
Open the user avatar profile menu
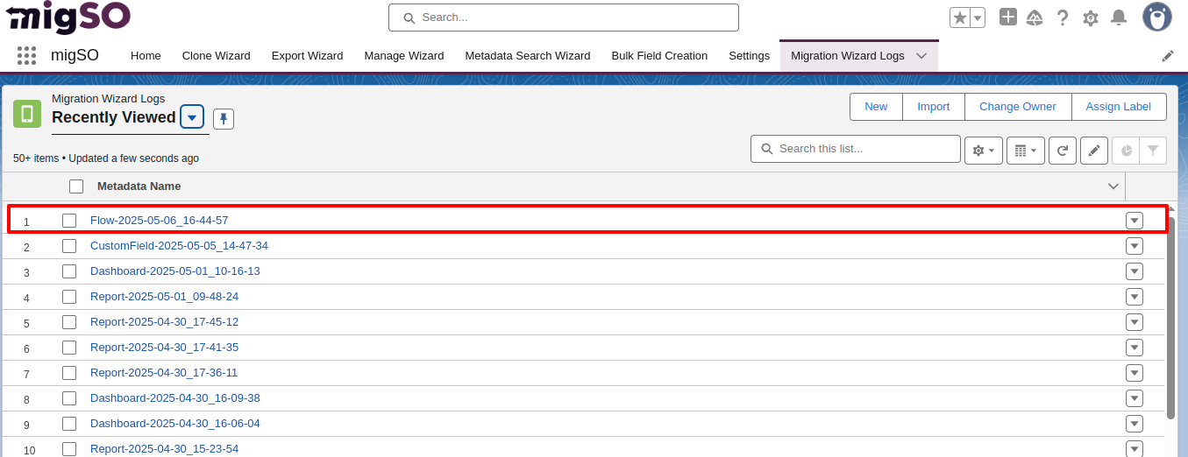tap(1157, 17)
